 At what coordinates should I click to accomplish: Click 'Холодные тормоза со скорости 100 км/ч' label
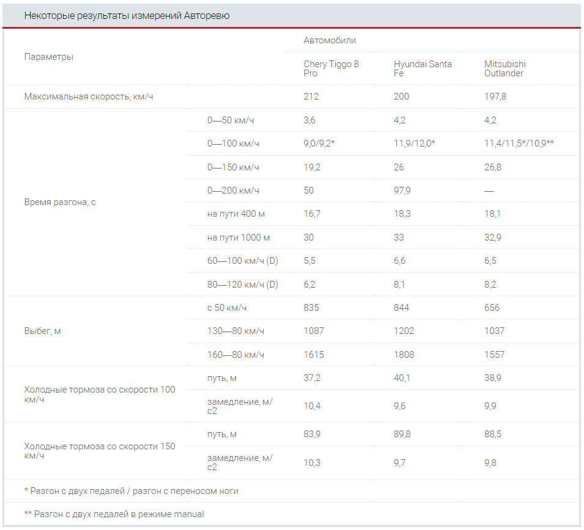click(x=100, y=394)
